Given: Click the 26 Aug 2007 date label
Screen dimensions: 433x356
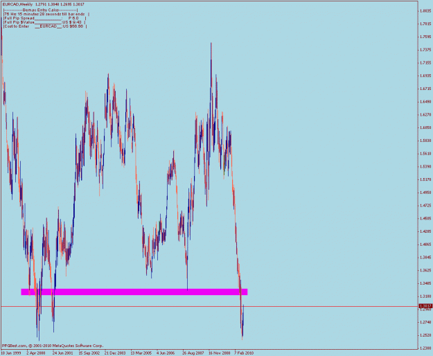Looking at the screenshot, I should (193, 353).
